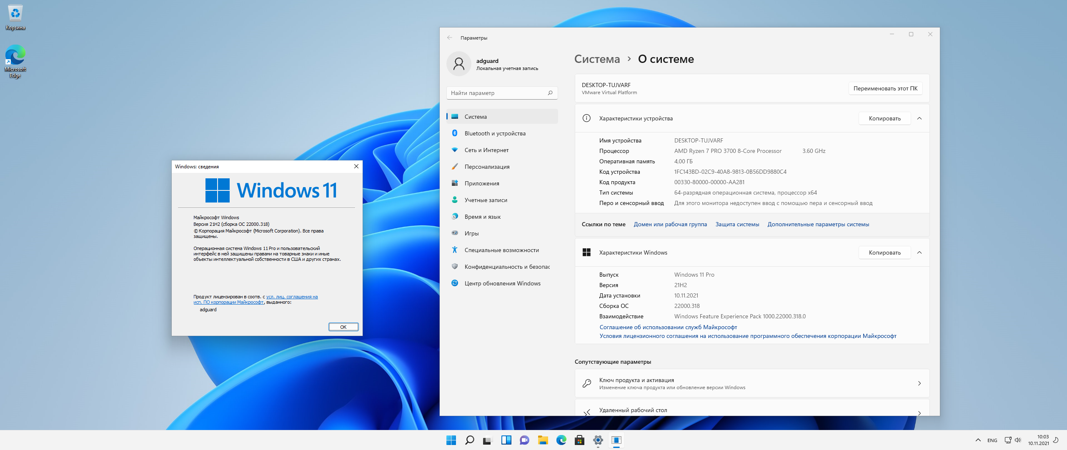Collapse the Характеристики устройства section
Screen dimensions: 1067x450
919,118
